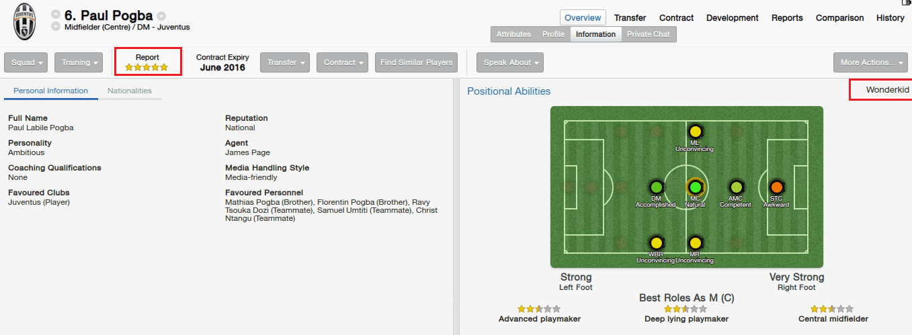Select the DM Accomplished position dot
Image resolution: width=912 pixels, height=335 pixels.
pos(656,187)
